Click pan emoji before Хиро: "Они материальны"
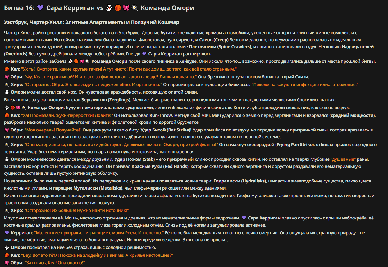This screenshot has width=388, height=267. pos(7,145)
